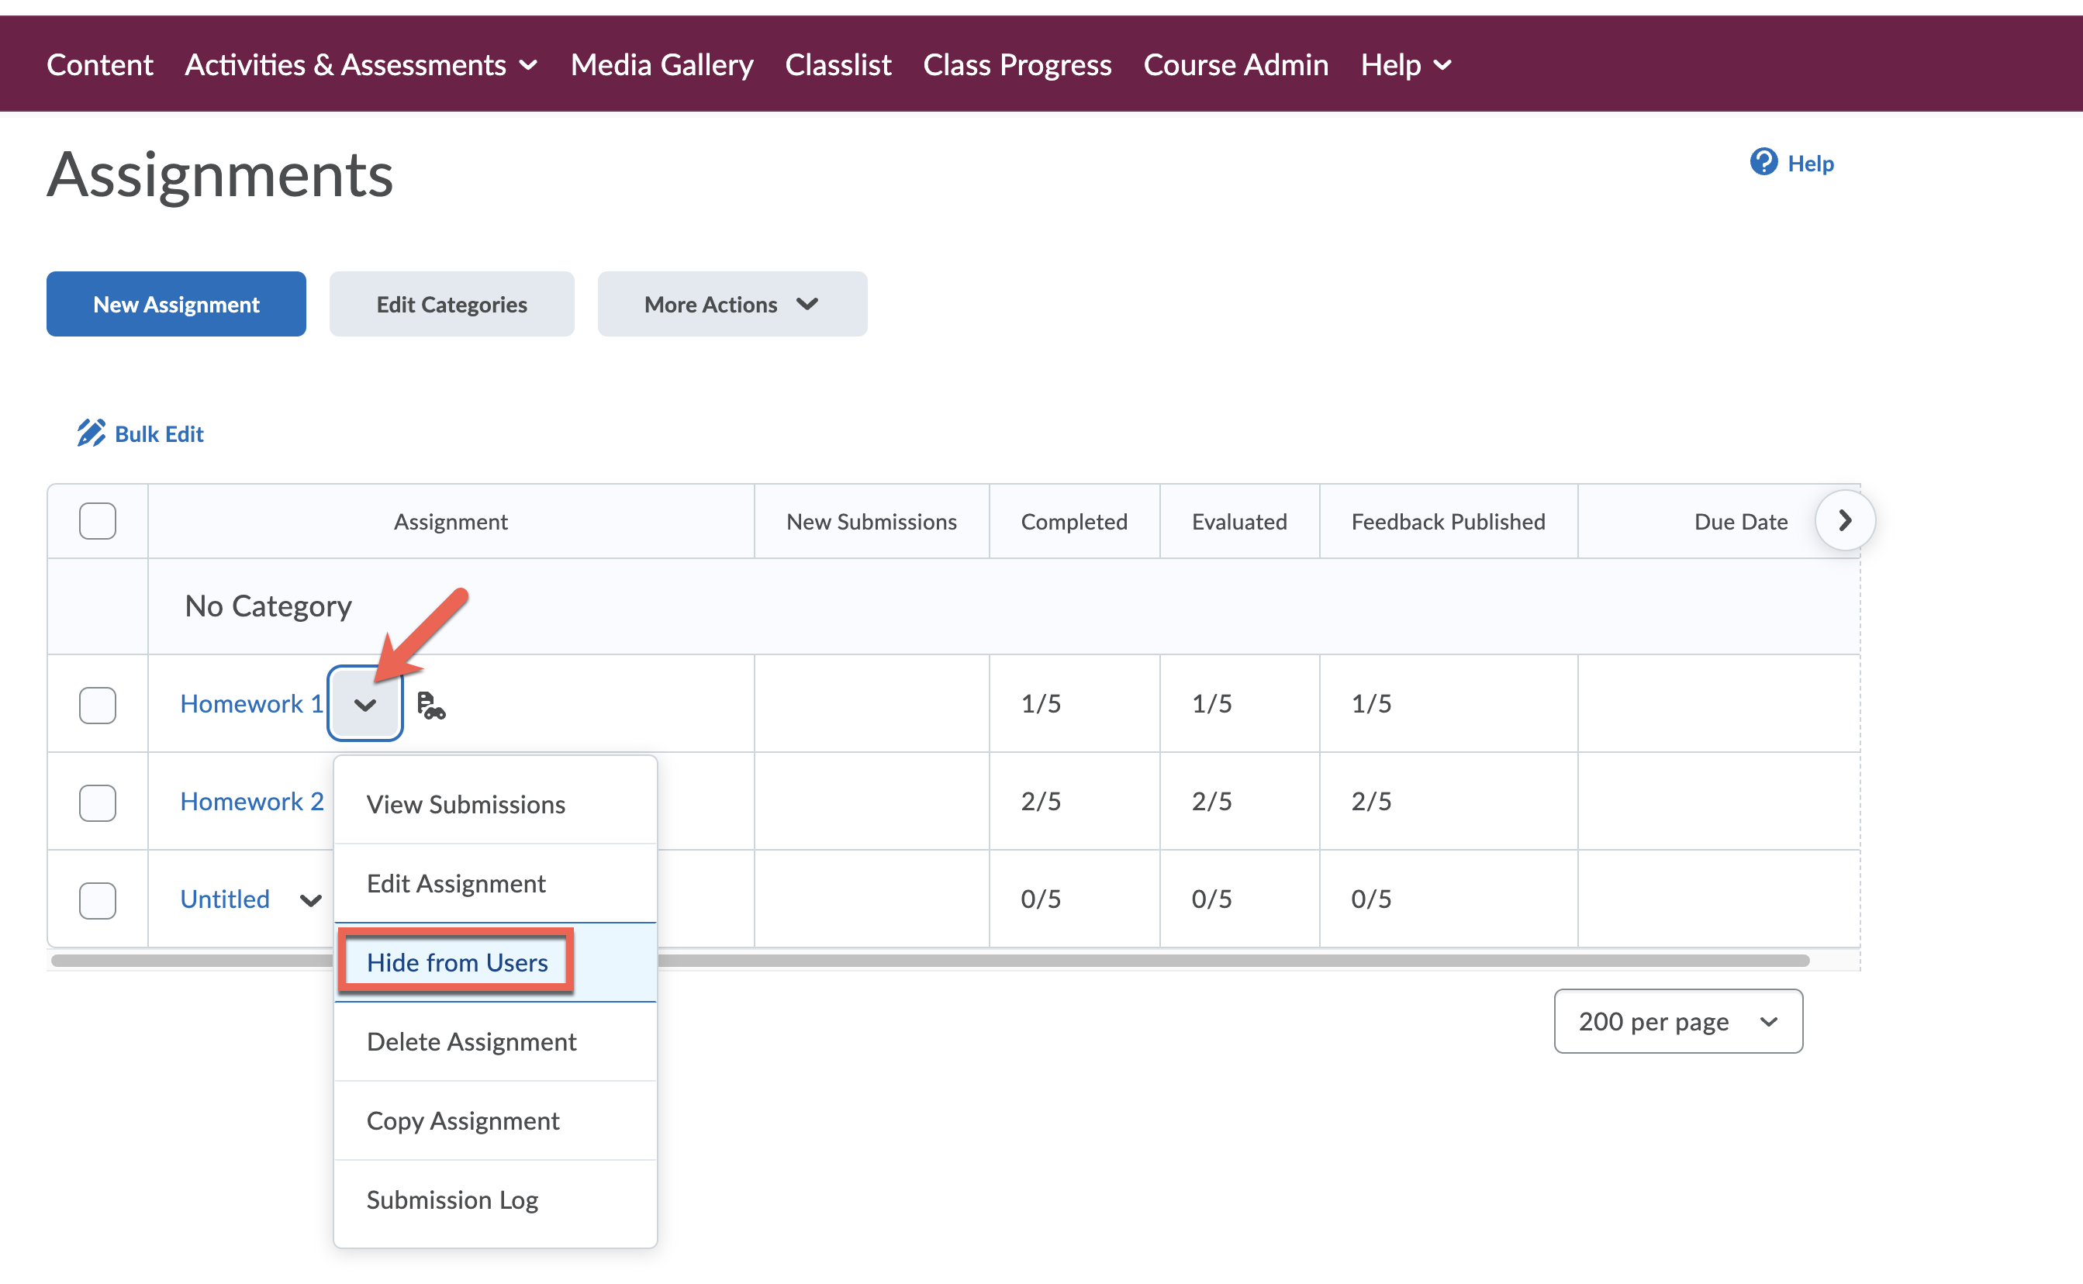Select the Homework 1 checkbox
Viewport: 2083px width, 1284px height.
coord(98,705)
